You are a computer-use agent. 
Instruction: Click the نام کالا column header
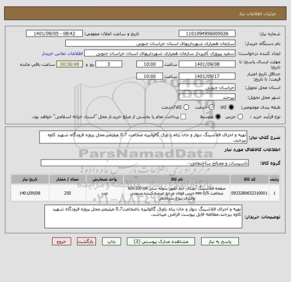177,179
